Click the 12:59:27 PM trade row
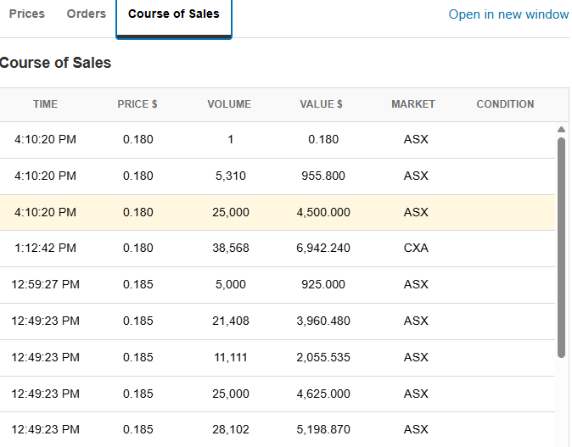Image resolution: width=572 pixels, height=447 pixels. tap(46, 285)
